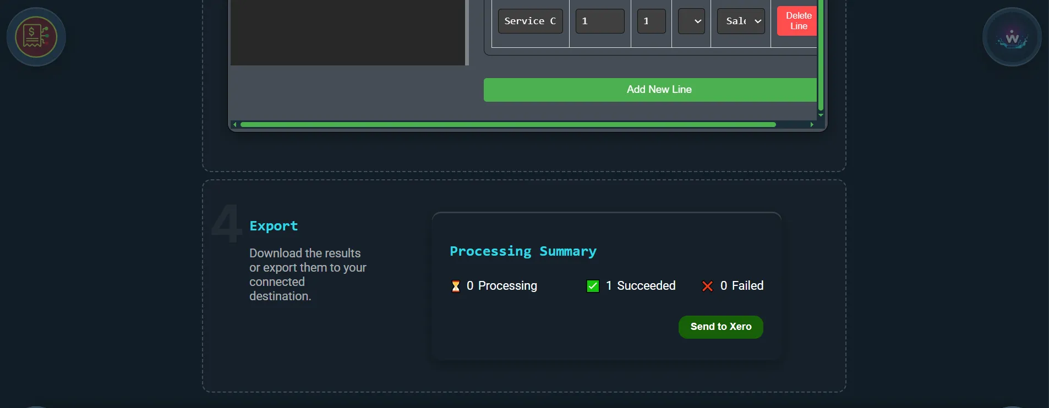1049x408 pixels.
Task: Click the narrow numeric field with value 1
Action: click(651, 21)
